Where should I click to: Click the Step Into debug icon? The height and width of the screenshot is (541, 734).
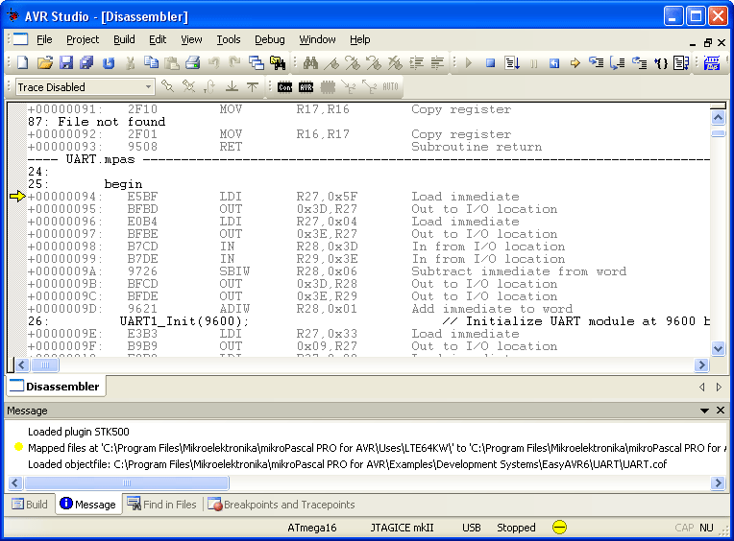click(597, 62)
